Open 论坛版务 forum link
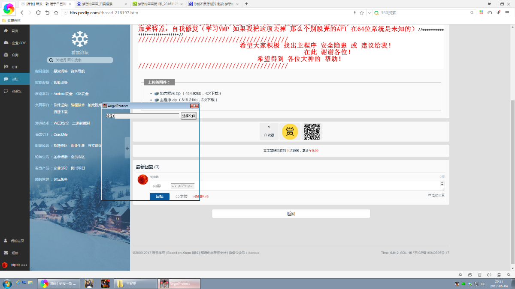This screenshot has height=289, width=515. point(61,179)
